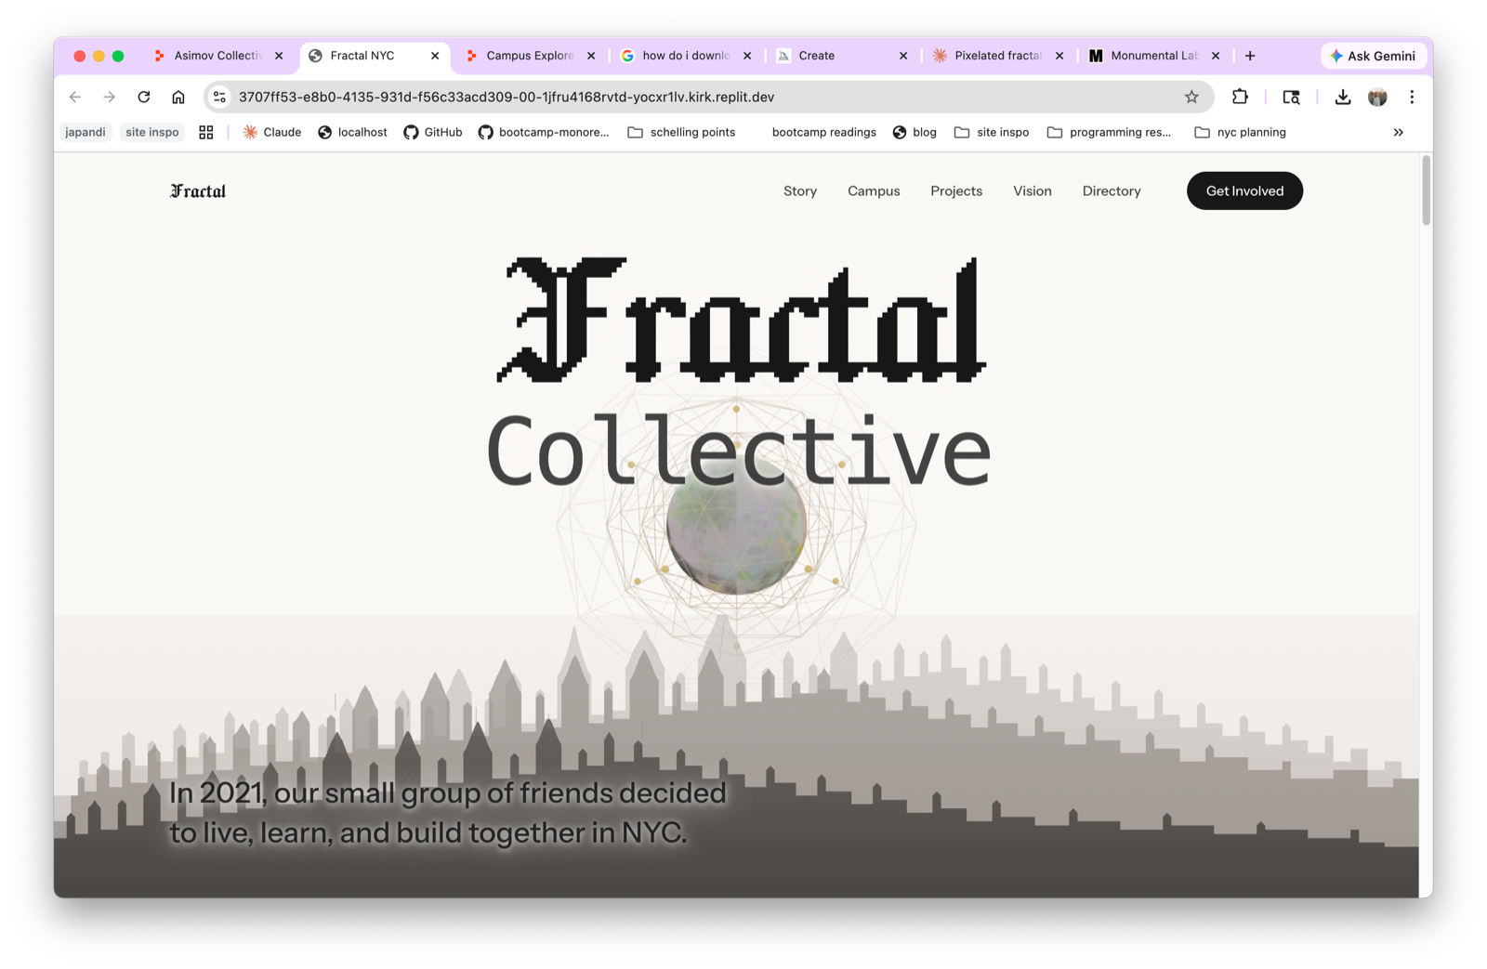The height and width of the screenshot is (969, 1487).
Task: Open the nyc planning bookmarks folder
Action: 1240,132
